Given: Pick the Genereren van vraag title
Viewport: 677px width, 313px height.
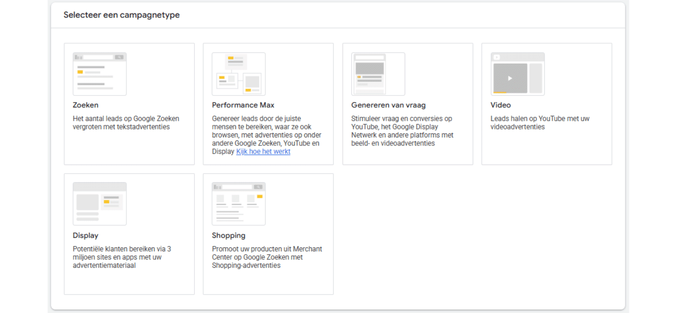Looking at the screenshot, I should point(389,105).
